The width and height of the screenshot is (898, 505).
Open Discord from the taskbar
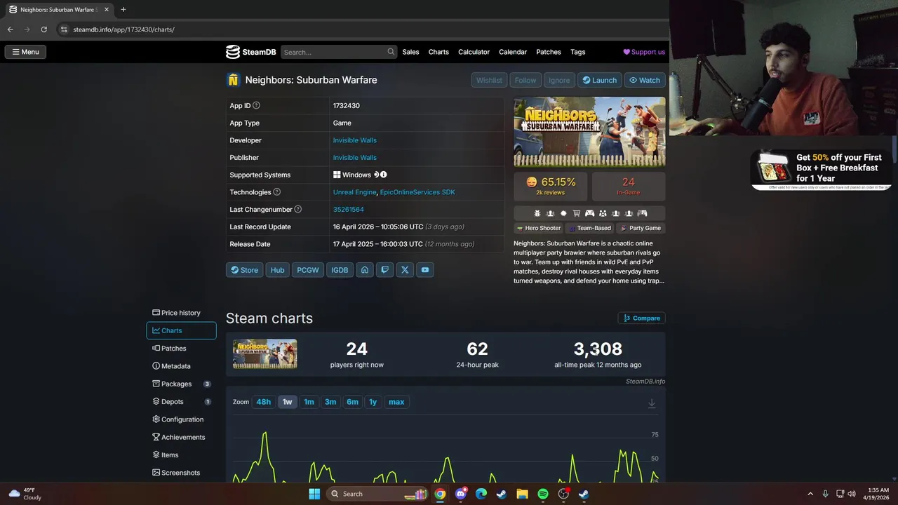tap(461, 494)
